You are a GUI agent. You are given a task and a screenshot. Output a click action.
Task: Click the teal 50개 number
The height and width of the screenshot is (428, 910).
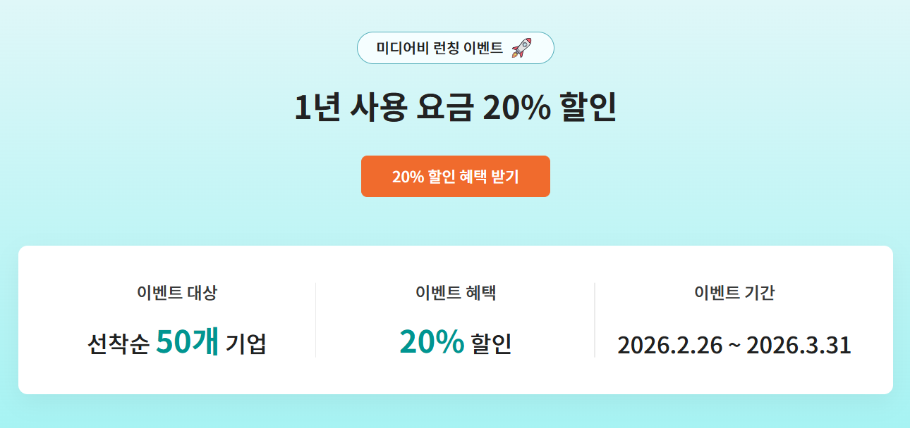click(187, 343)
